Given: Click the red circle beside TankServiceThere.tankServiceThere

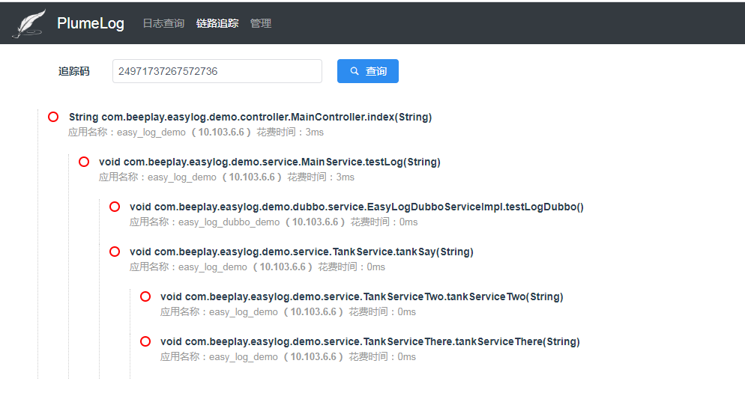Looking at the screenshot, I should [145, 341].
